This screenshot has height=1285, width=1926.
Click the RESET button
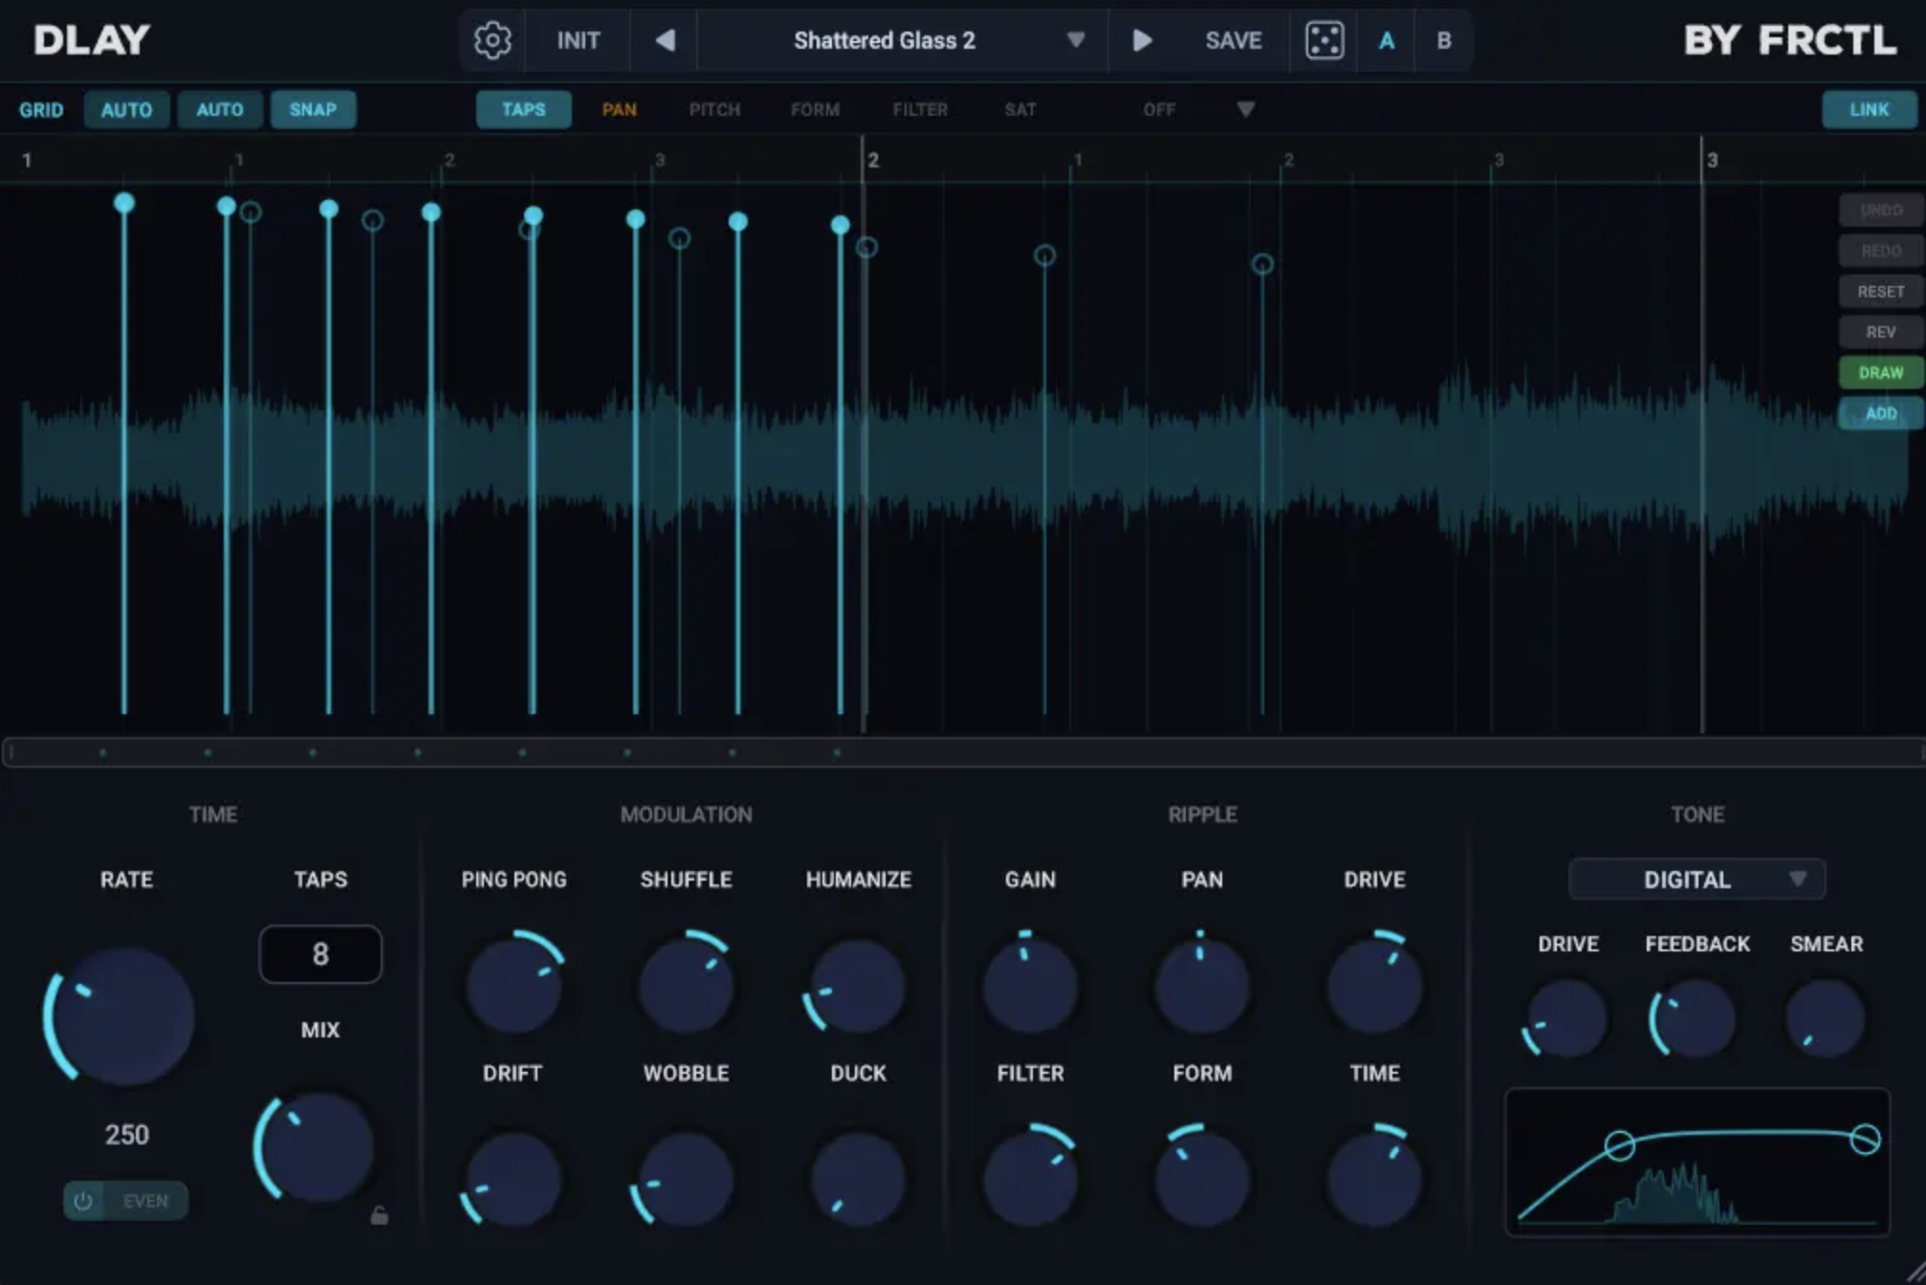click(x=1880, y=291)
